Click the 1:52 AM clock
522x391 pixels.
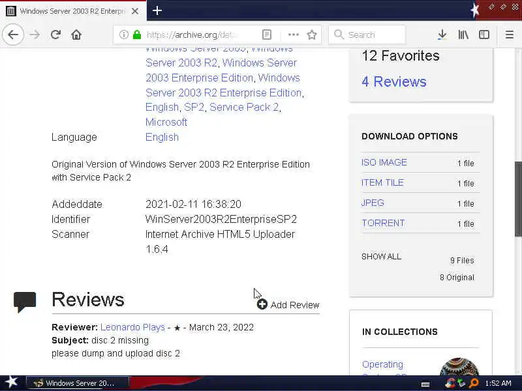click(498, 383)
